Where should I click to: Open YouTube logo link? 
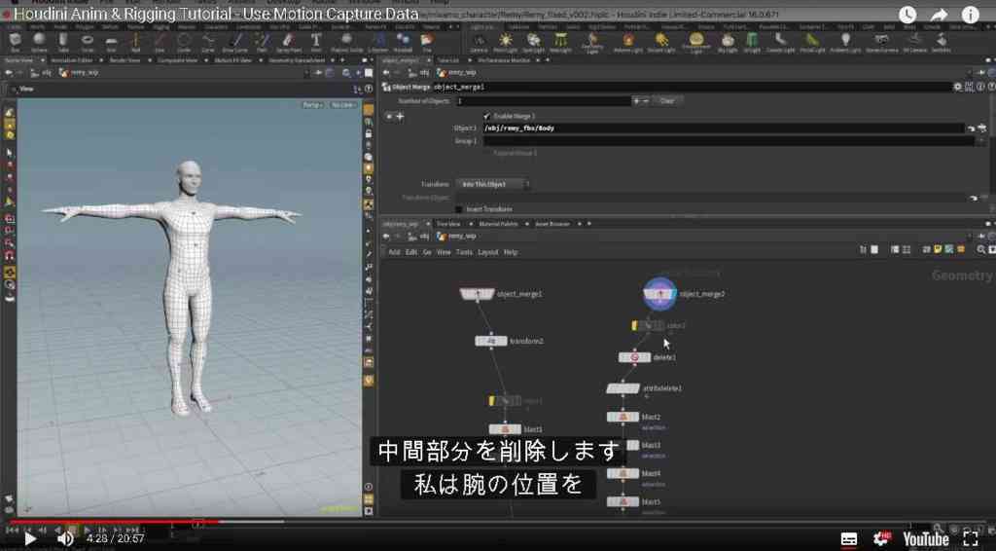(x=926, y=539)
